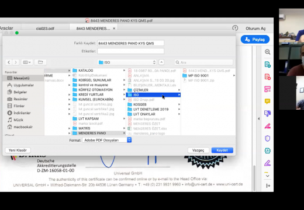This screenshot has width=304, height=210.
Task: Switch to the cio023.pdf tab
Action: (x=45, y=29)
